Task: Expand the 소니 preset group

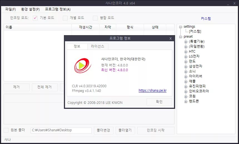Action: 186,72
